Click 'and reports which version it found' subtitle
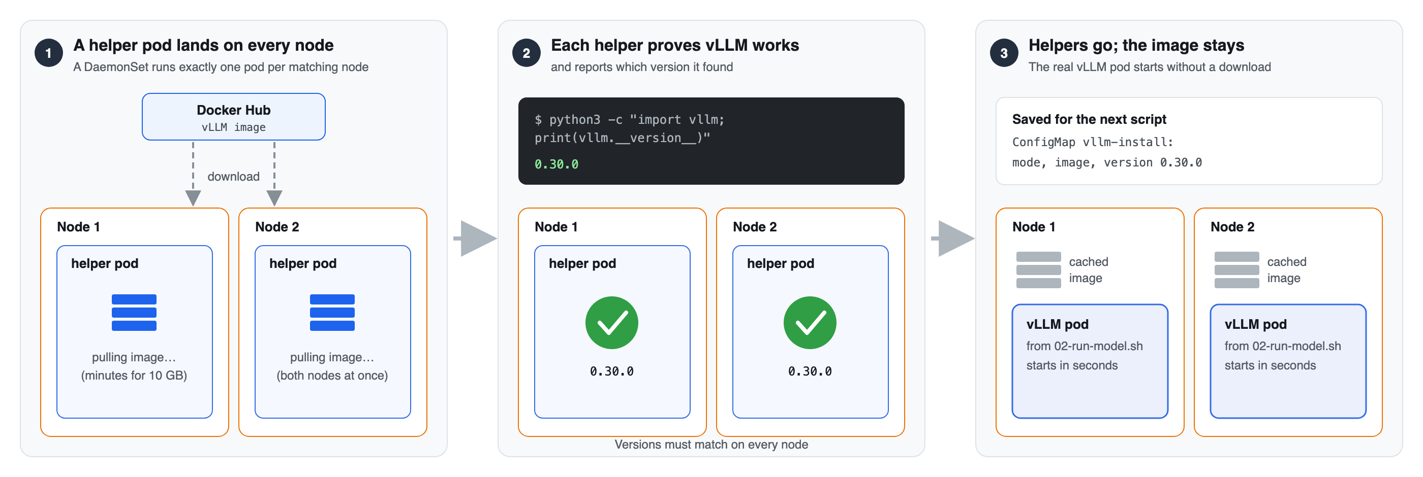This screenshot has width=1423, height=477. 642,66
